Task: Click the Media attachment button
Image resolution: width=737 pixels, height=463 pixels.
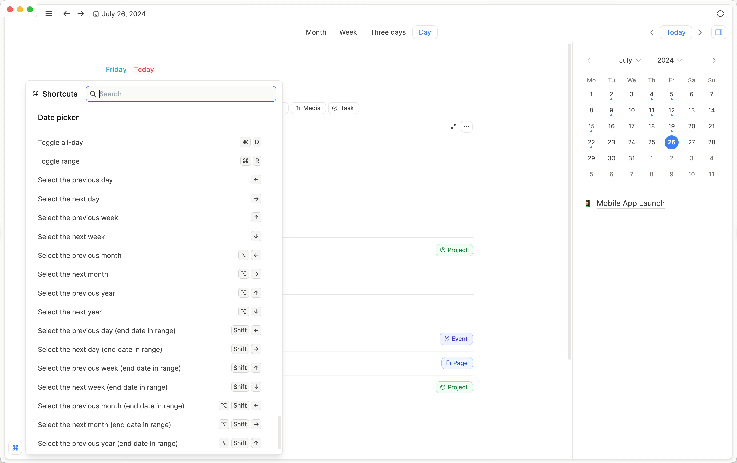Action: point(308,108)
